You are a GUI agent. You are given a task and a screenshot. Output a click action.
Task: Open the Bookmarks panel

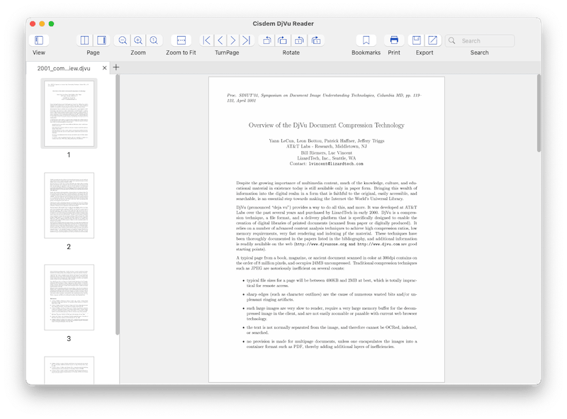(x=366, y=40)
